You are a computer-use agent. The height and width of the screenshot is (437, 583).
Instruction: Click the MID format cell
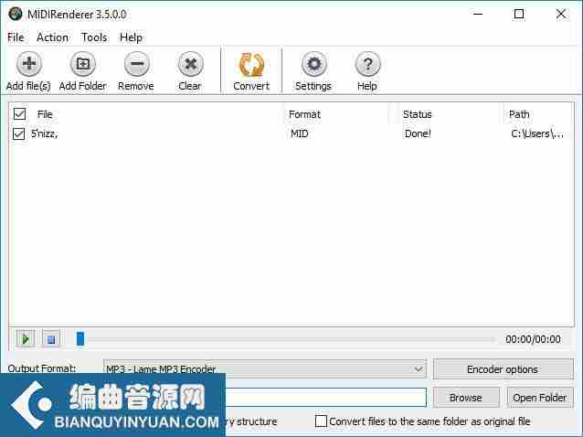coord(300,133)
